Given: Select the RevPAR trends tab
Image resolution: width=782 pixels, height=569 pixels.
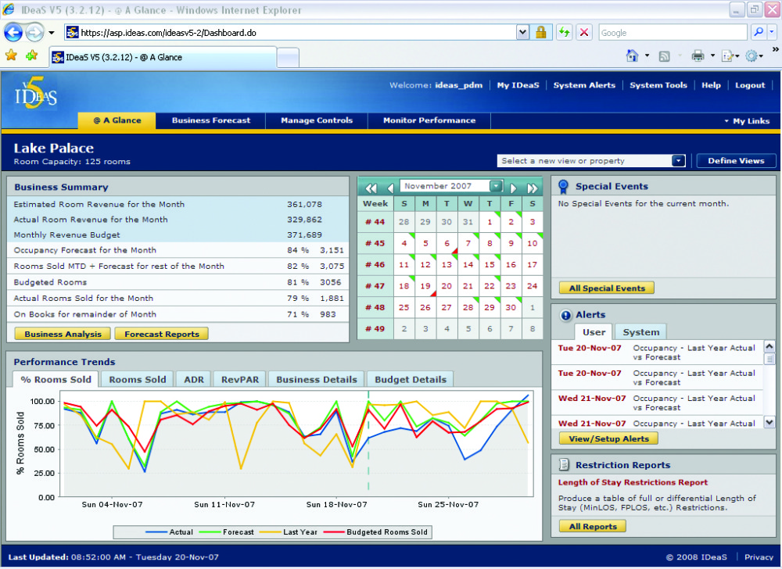Looking at the screenshot, I should pos(240,380).
